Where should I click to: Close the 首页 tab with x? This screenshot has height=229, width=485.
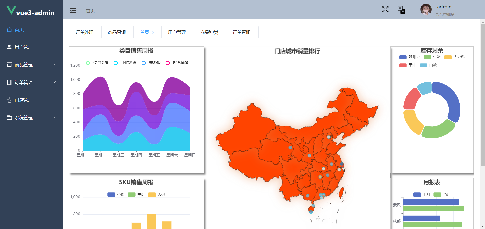[x=153, y=32]
